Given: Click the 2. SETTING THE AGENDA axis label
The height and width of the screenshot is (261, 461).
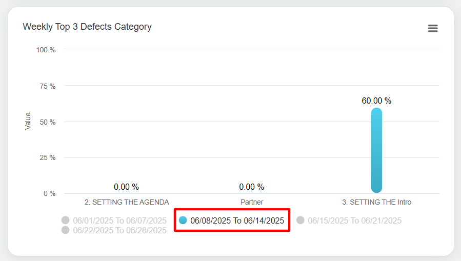Looking at the screenshot, I should click(x=127, y=202).
